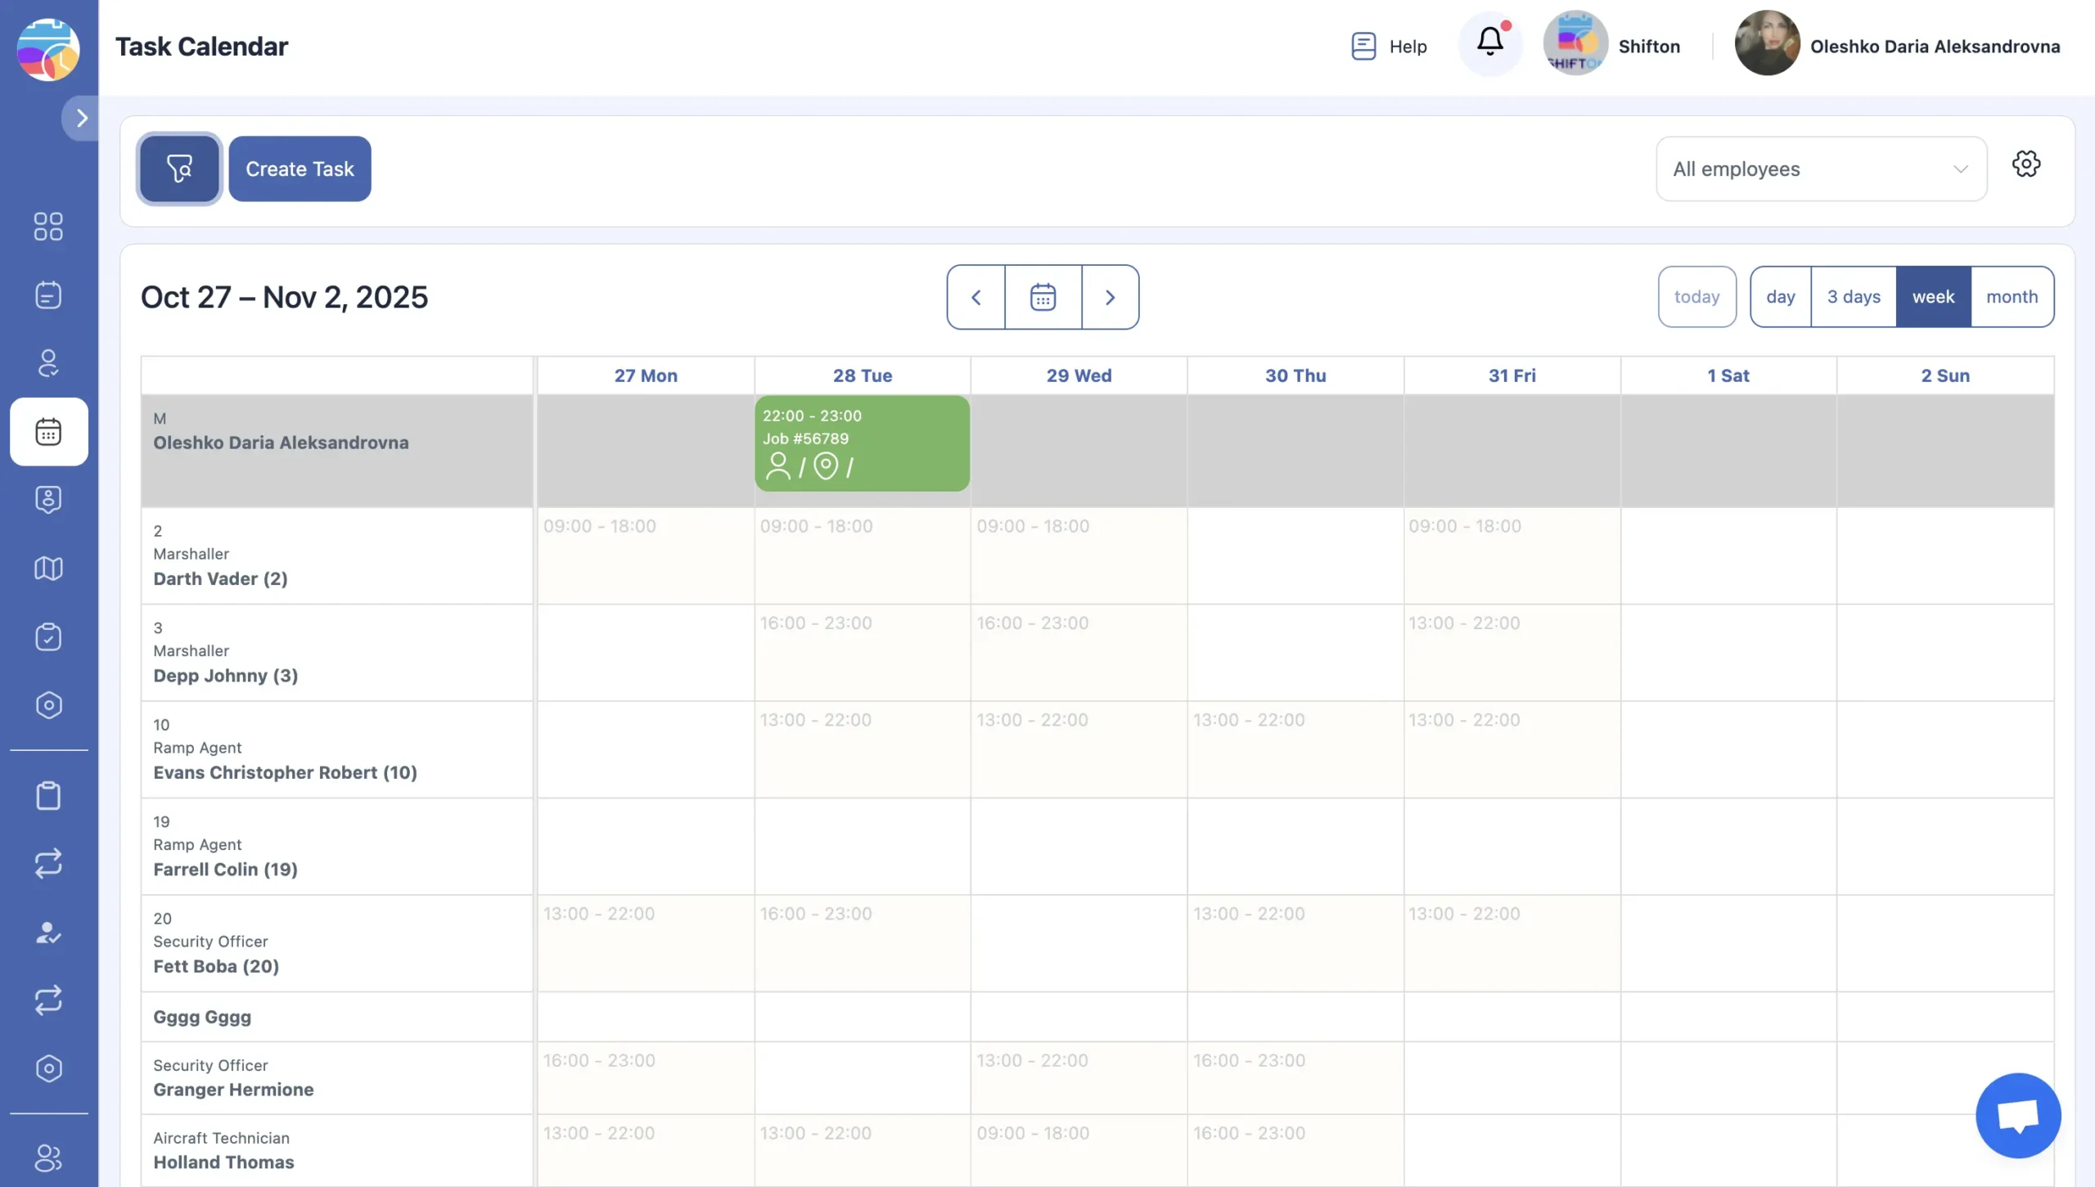The image size is (2095, 1187).
Task: Open dashboard grid icon in sidebar
Action: [x=48, y=227]
